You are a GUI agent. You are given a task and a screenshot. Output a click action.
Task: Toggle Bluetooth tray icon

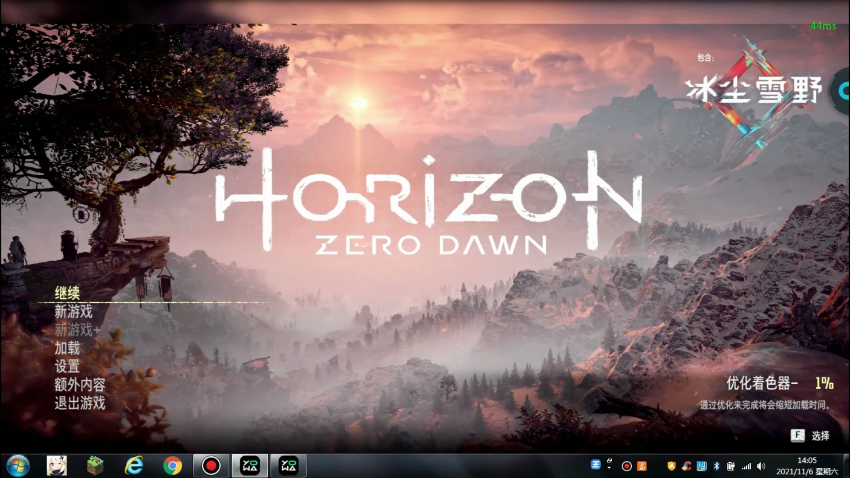717,466
